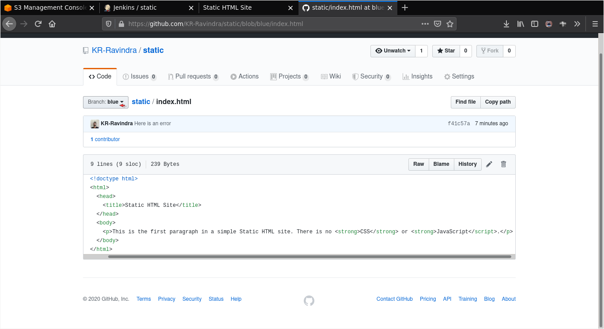Viewport: 604px width, 329px height.
Task: Open the Library bookmarks icon
Action: 521,24
